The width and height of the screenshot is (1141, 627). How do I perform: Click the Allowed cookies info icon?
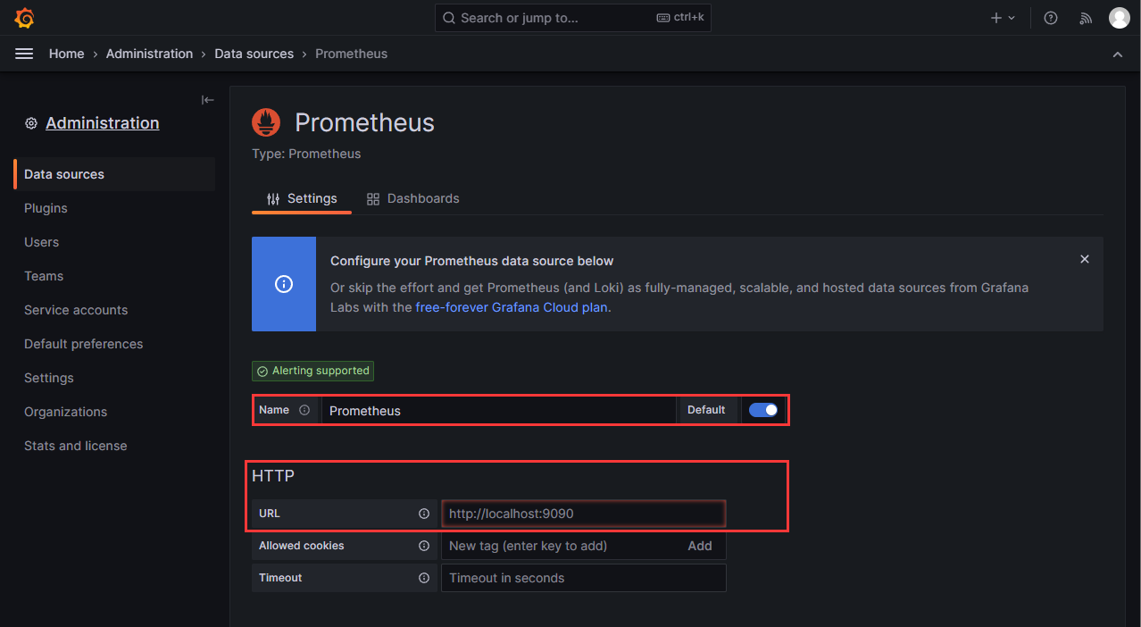coord(424,546)
